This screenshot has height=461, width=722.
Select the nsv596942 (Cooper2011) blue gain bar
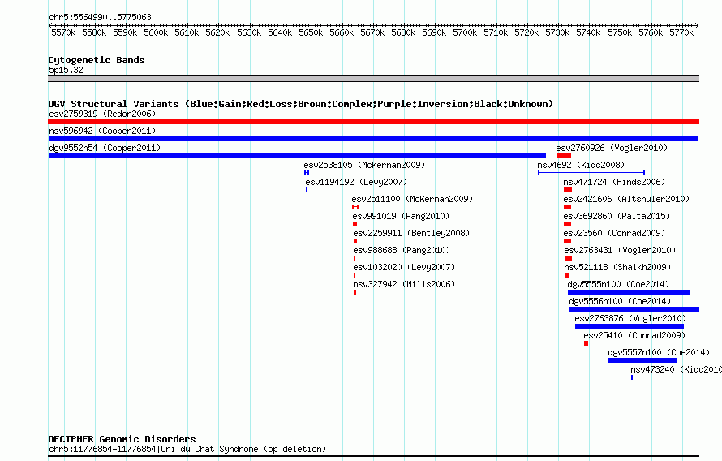(373, 139)
